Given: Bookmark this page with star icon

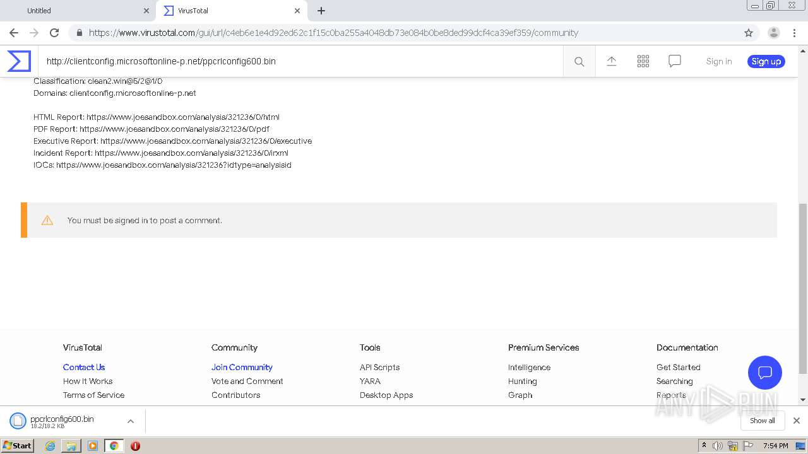Looking at the screenshot, I should (x=749, y=33).
